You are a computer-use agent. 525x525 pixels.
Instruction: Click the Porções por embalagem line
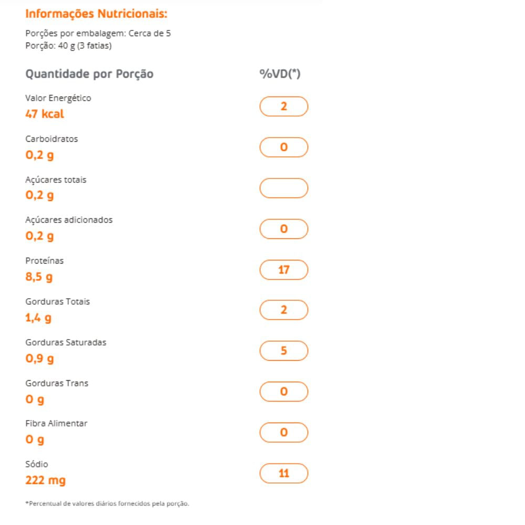(x=98, y=34)
